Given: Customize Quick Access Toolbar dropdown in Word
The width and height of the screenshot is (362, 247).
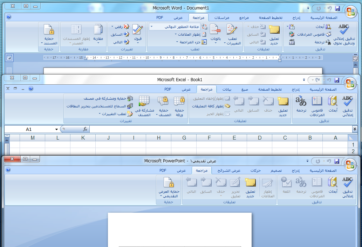Looking at the screenshot, I should coord(308,8).
